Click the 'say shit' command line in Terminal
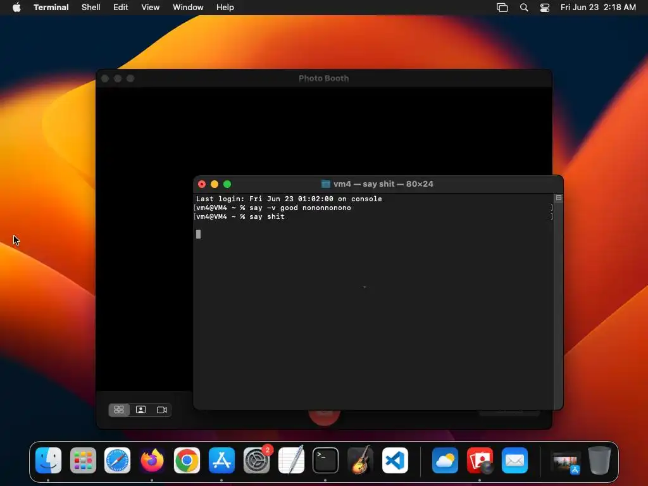This screenshot has height=486, width=648. (x=240, y=216)
